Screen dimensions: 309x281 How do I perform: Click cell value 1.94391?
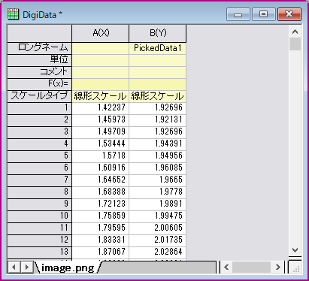tap(158, 144)
